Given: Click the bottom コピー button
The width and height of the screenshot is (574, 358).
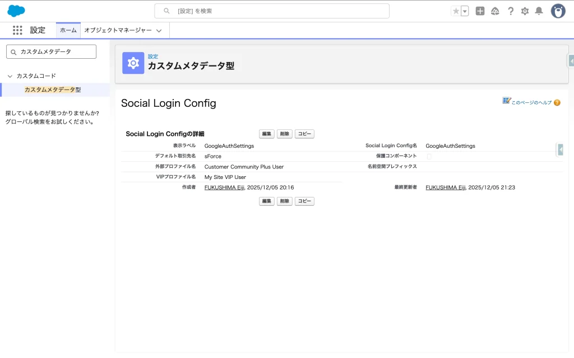Looking at the screenshot, I should click(x=304, y=201).
